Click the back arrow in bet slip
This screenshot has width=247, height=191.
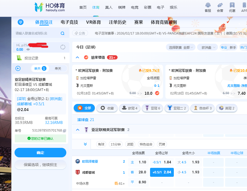[x=18, y=68]
